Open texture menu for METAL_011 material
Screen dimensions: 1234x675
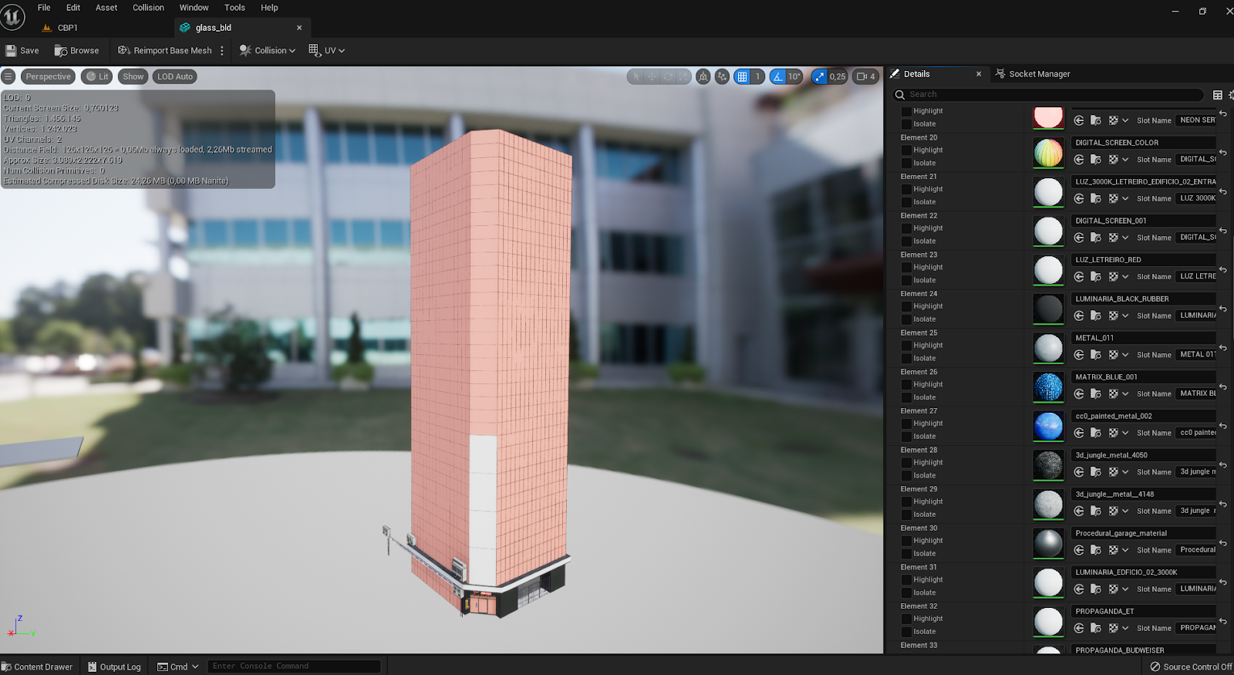tap(1118, 355)
